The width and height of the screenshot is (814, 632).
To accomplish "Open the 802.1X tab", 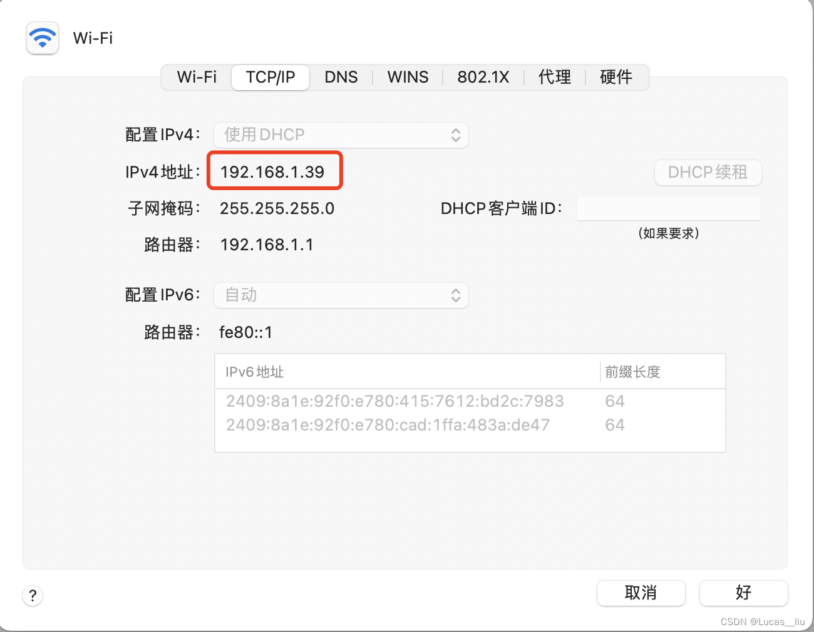I will [x=483, y=77].
